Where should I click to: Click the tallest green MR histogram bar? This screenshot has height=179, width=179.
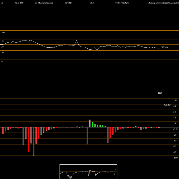click(90, 124)
